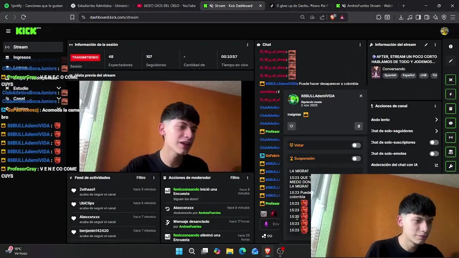The width and height of the screenshot is (459, 258).
Task: Open File Explorer from taskbar
Action: click(230, 251)
